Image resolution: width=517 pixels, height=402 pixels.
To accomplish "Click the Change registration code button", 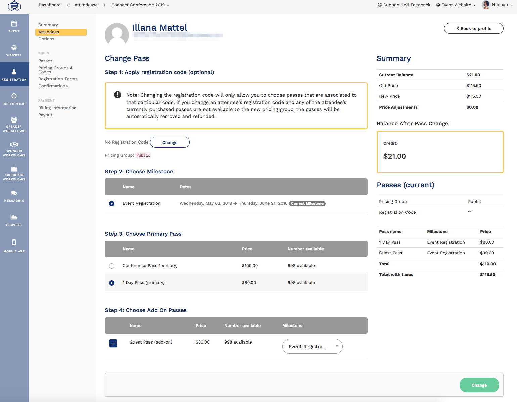I will click(x=170, y=142).
